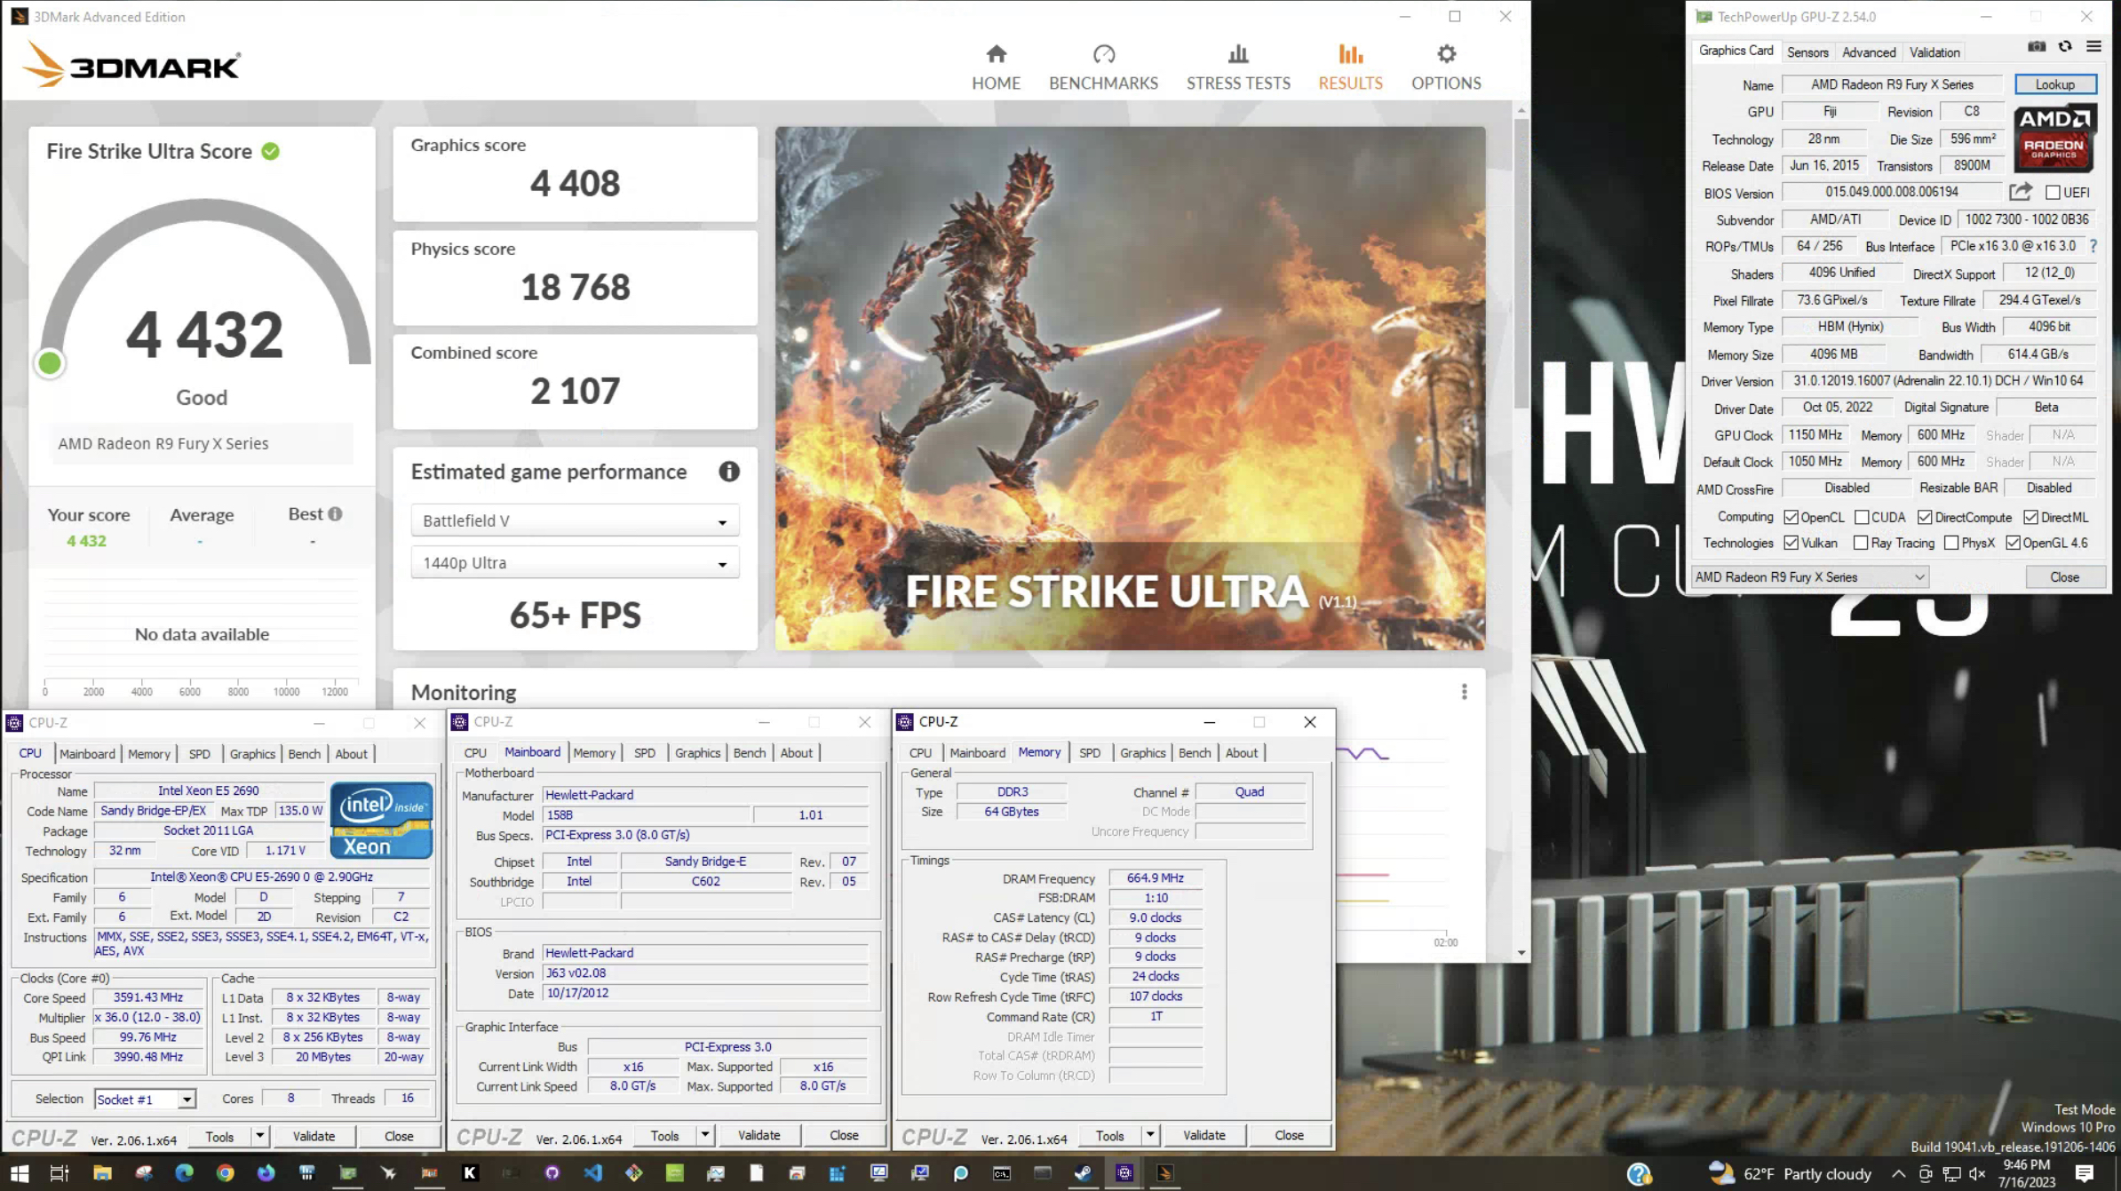Open the volume icon in system tray
Screen dimensions: 2121x1191
(1977, 1174)
